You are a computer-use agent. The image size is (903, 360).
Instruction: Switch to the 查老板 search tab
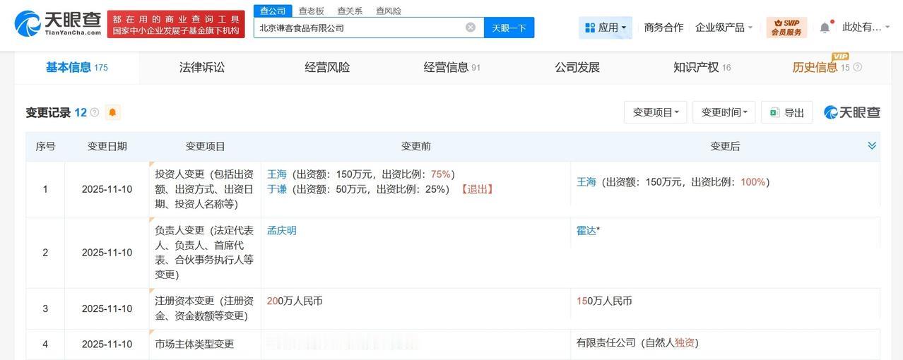(311, 11)
